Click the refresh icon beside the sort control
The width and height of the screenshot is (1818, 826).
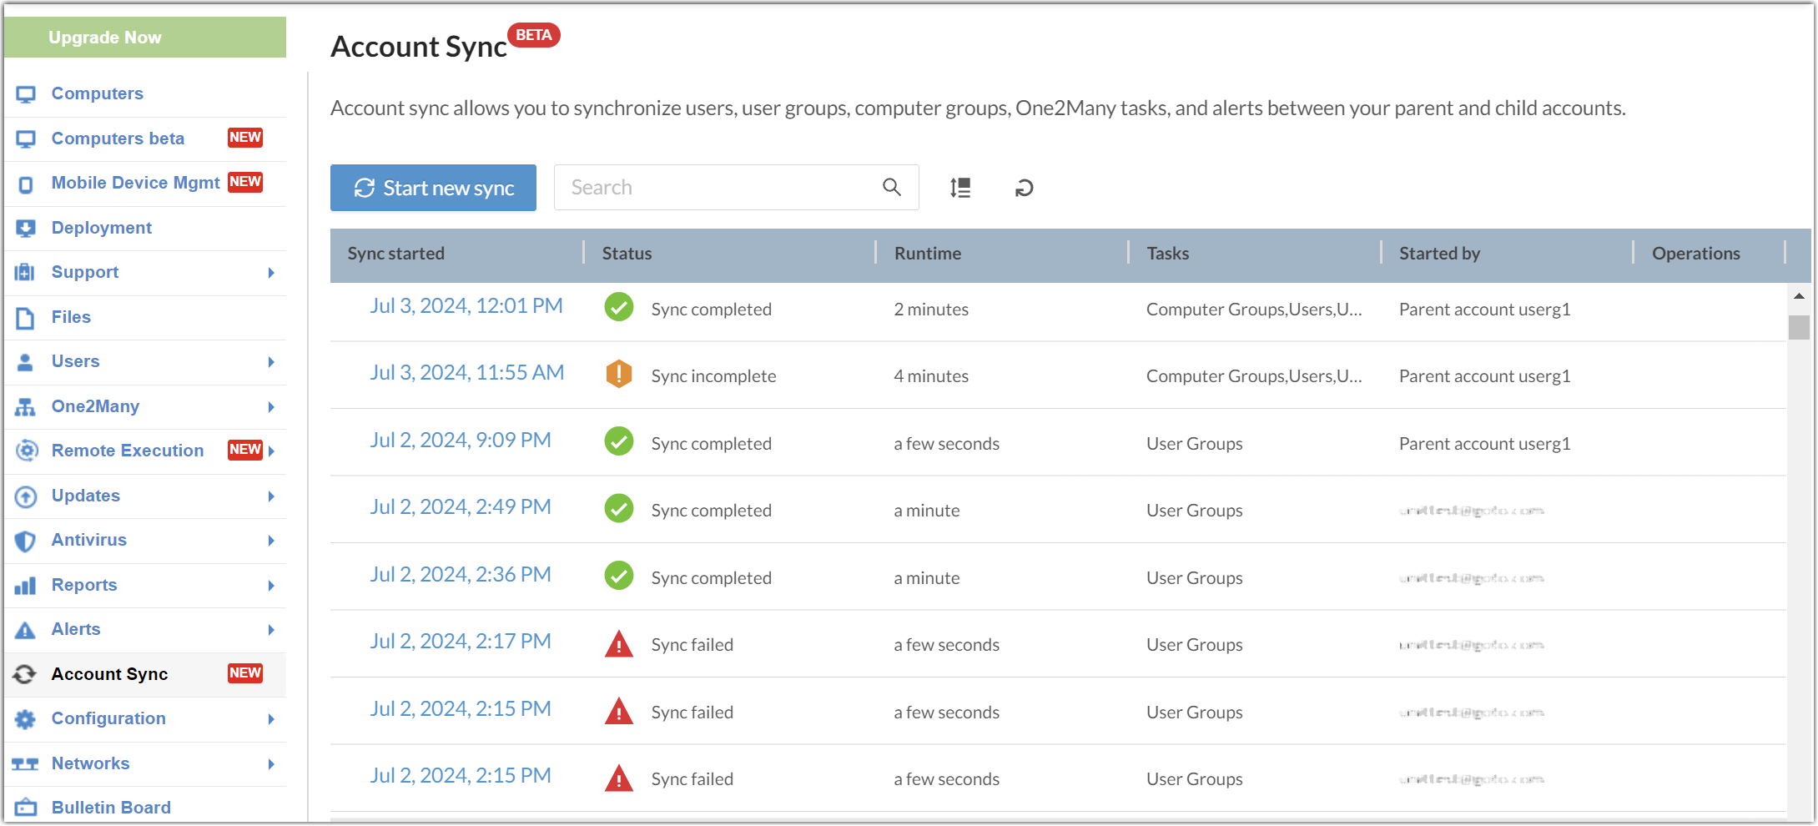tap(1024, 188)
